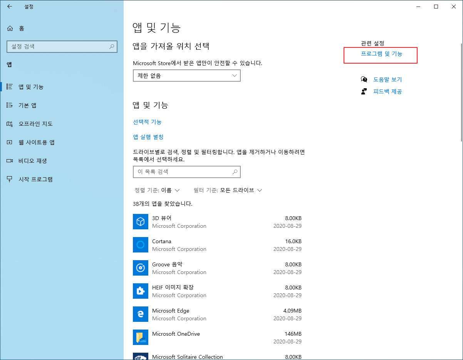
Task: Open 정렬 기준: 이름 dropdown
Action: pyautogui.click(x=157, y=190)
